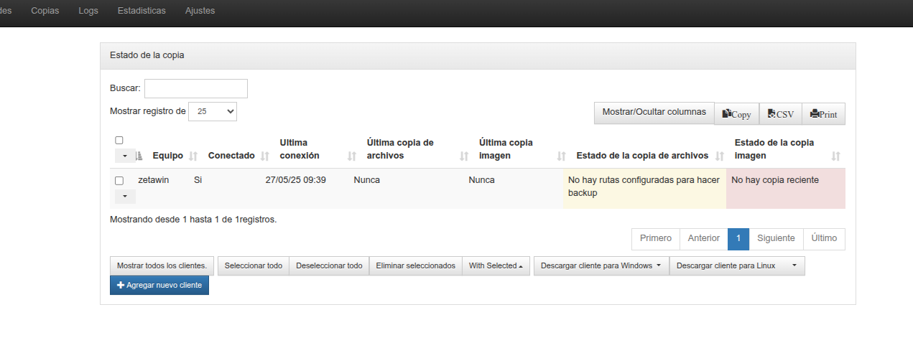Viewport: 913px width, 348px height.
Task: Print the backup status table
Action: (823, 114)
